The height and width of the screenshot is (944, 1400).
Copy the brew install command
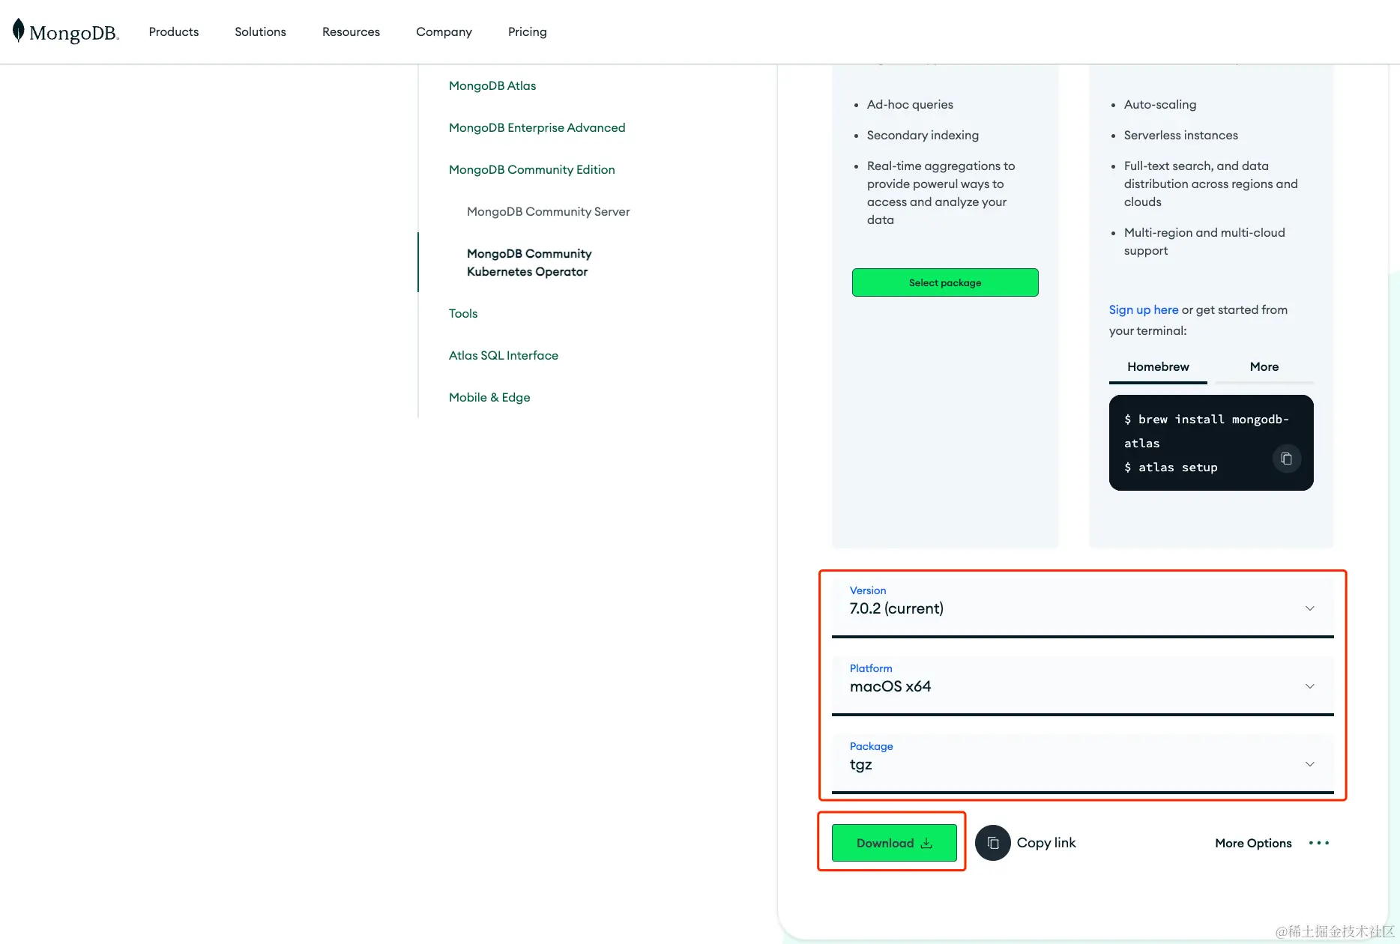1286,459
